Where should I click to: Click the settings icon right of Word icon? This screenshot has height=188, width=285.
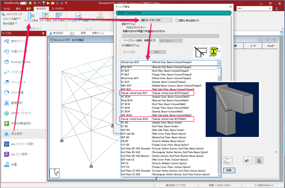pyautogui.click(x=259, y=161)
